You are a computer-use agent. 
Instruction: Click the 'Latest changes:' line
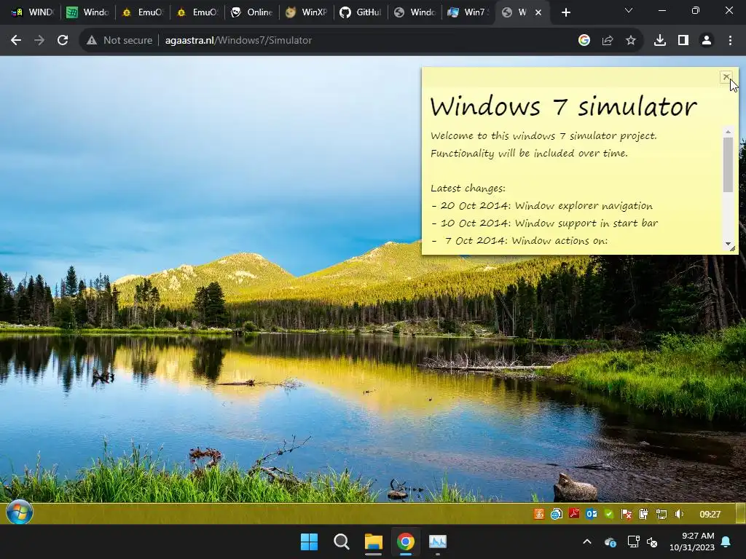pos(468,189)
